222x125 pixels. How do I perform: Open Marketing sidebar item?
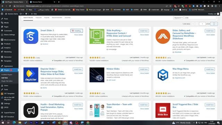point(8,52)
